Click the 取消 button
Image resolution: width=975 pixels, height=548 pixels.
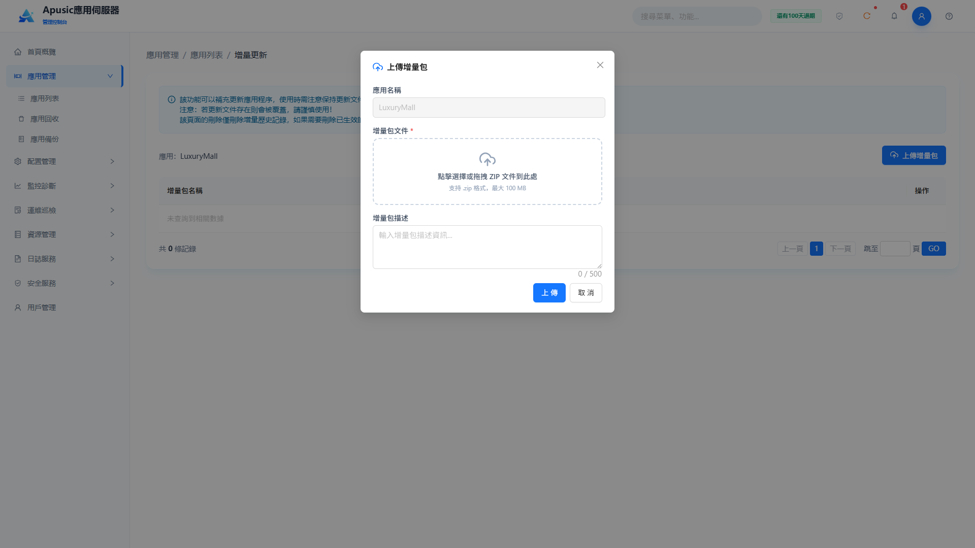[586, 293]
